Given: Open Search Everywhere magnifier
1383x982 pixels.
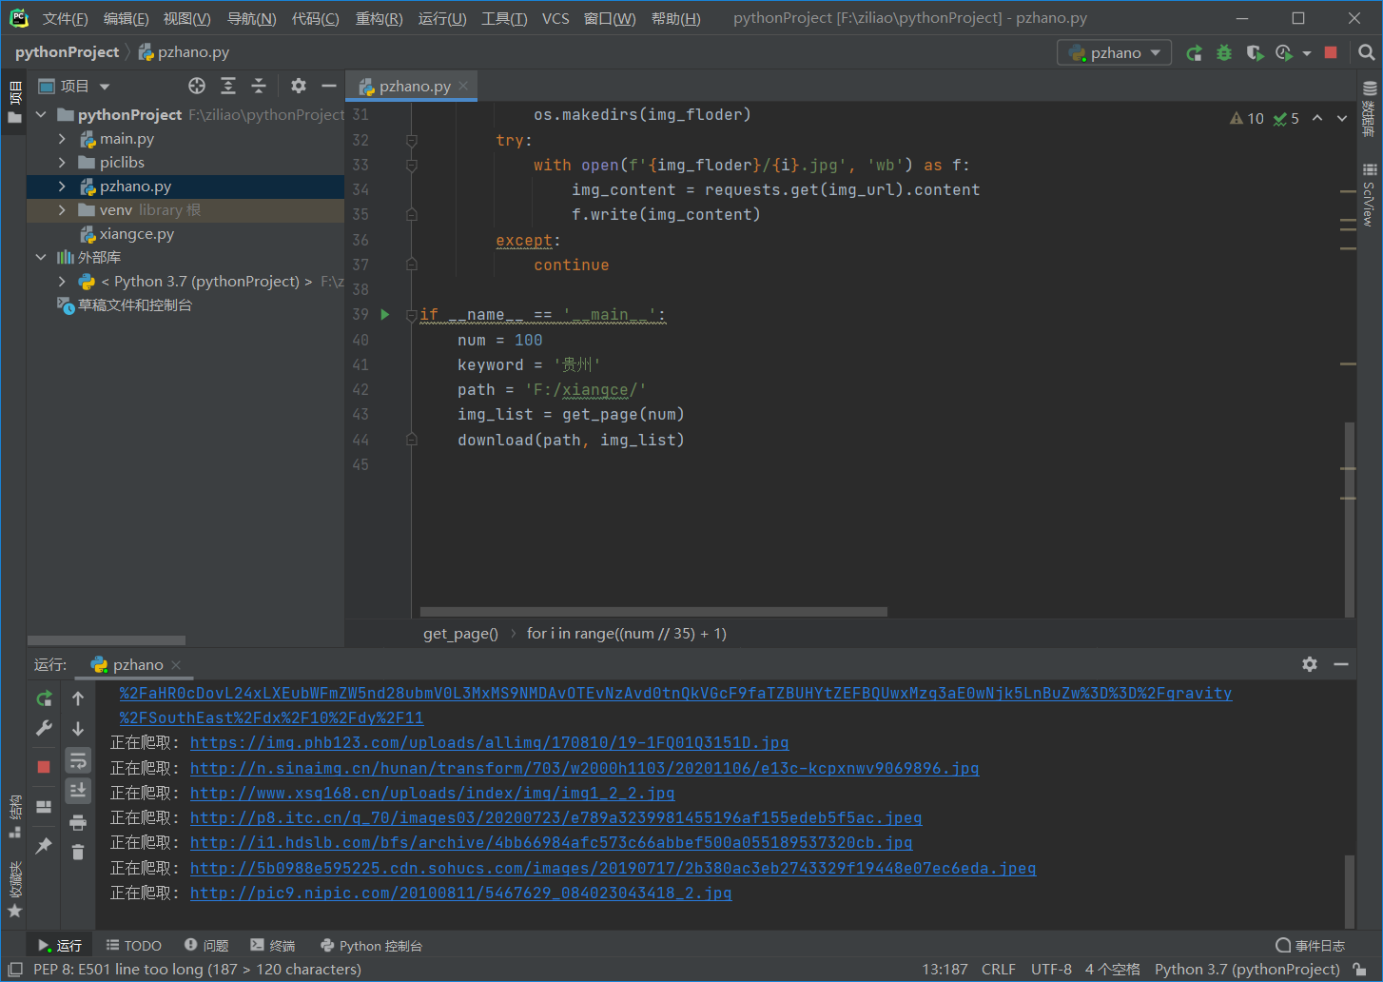Looking at the screenshot, I should coord(1367,53).
